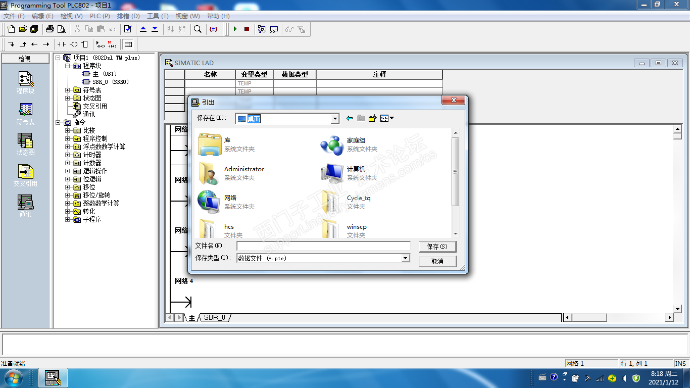Open the PLC (P) menu
Image resolution: width=690 pixels, height=388 pixels.
[x=100, y=16]
